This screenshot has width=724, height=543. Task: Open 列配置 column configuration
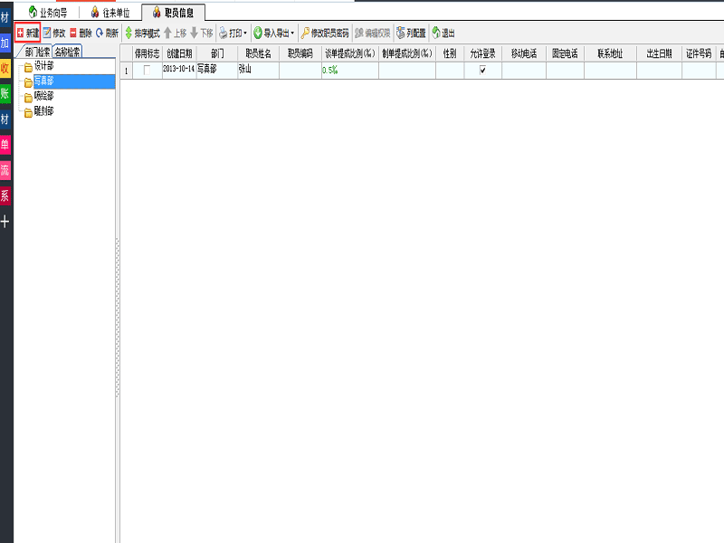tap(411, 33)
